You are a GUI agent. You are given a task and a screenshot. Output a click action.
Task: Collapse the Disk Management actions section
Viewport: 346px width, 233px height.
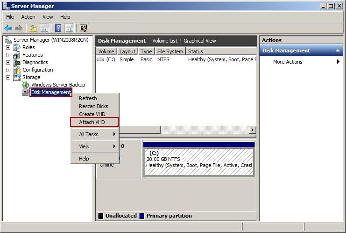pyautogui.click(x=338, y=51)
